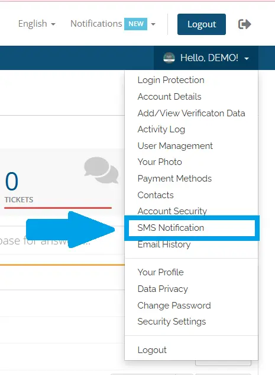Viewport: 275px width, 375px height.
Task: Choose Contacts in the user menu
Action: click(x=156, y=195)
